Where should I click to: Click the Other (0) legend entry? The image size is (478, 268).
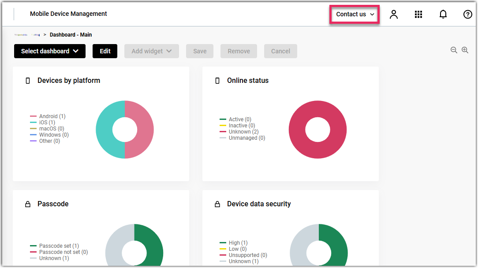tap(45, 141)
